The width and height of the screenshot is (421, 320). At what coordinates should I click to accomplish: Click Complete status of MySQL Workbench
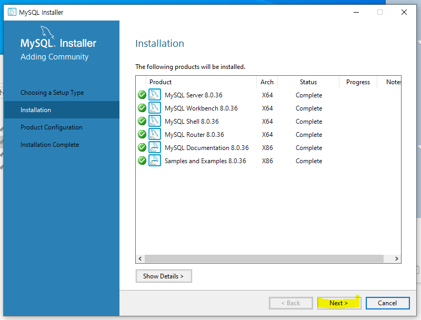[x=309, y=108]
